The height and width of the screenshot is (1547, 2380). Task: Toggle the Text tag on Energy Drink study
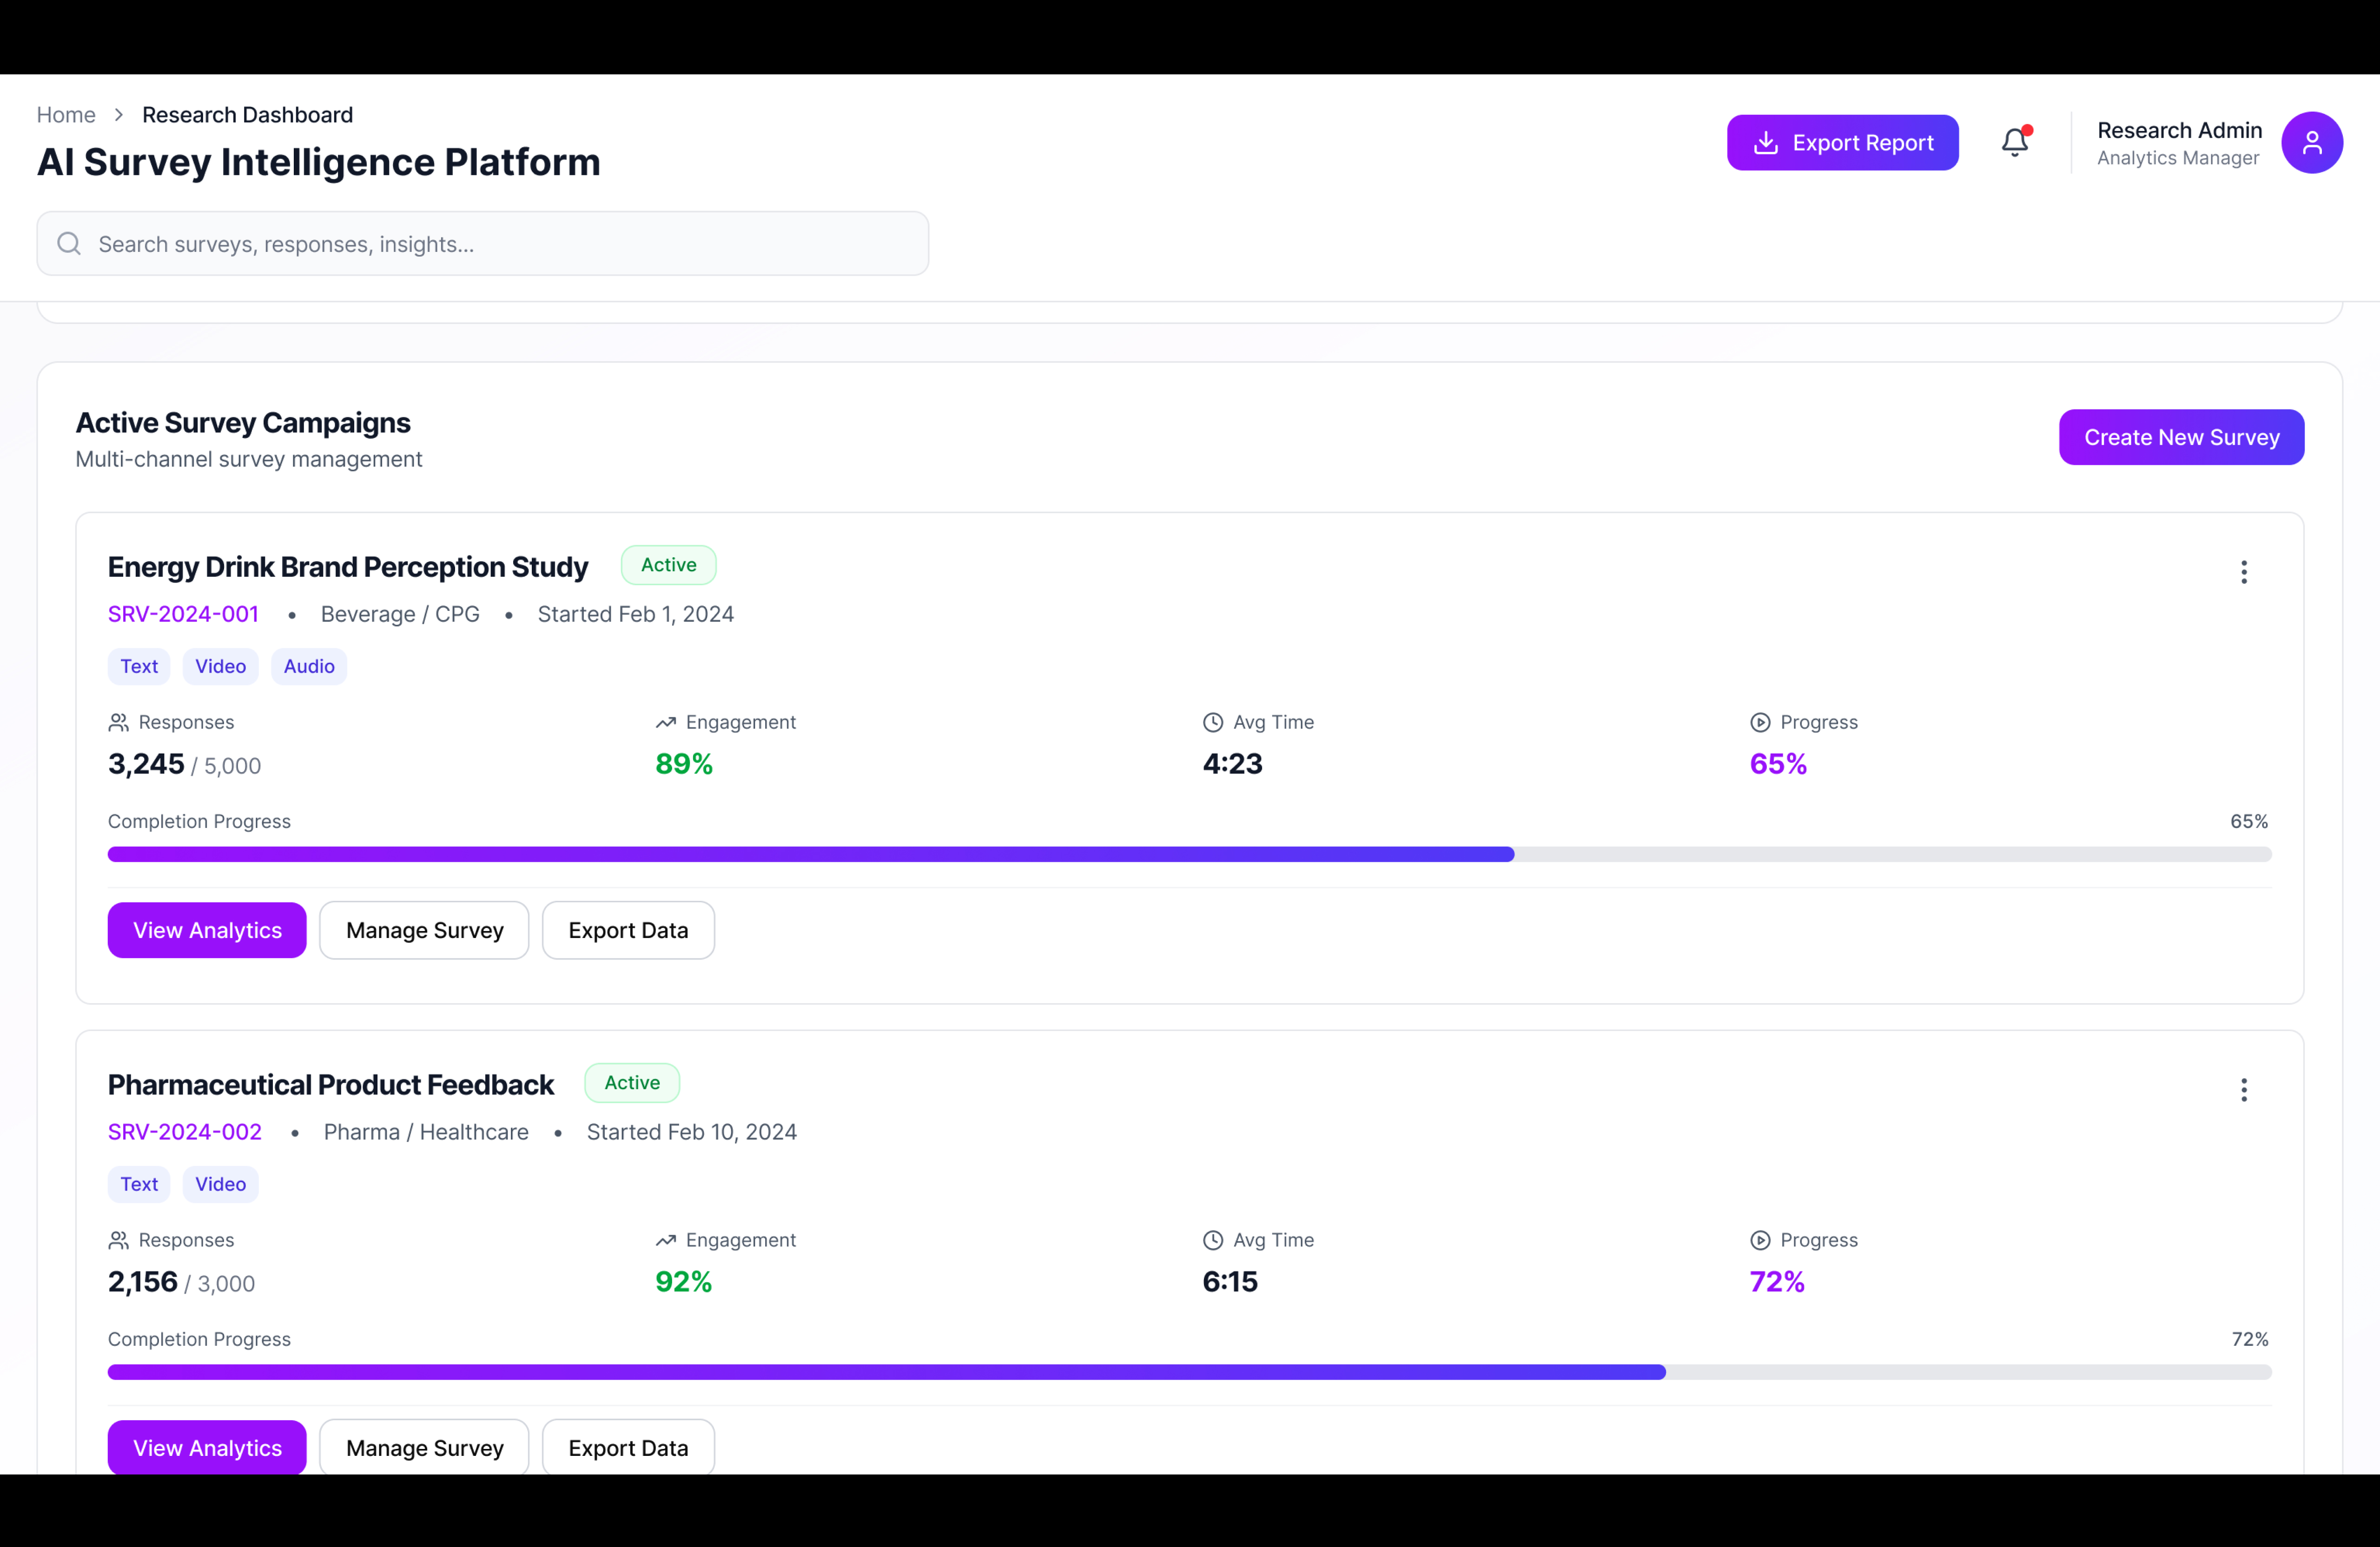click(x=139, y=666)
